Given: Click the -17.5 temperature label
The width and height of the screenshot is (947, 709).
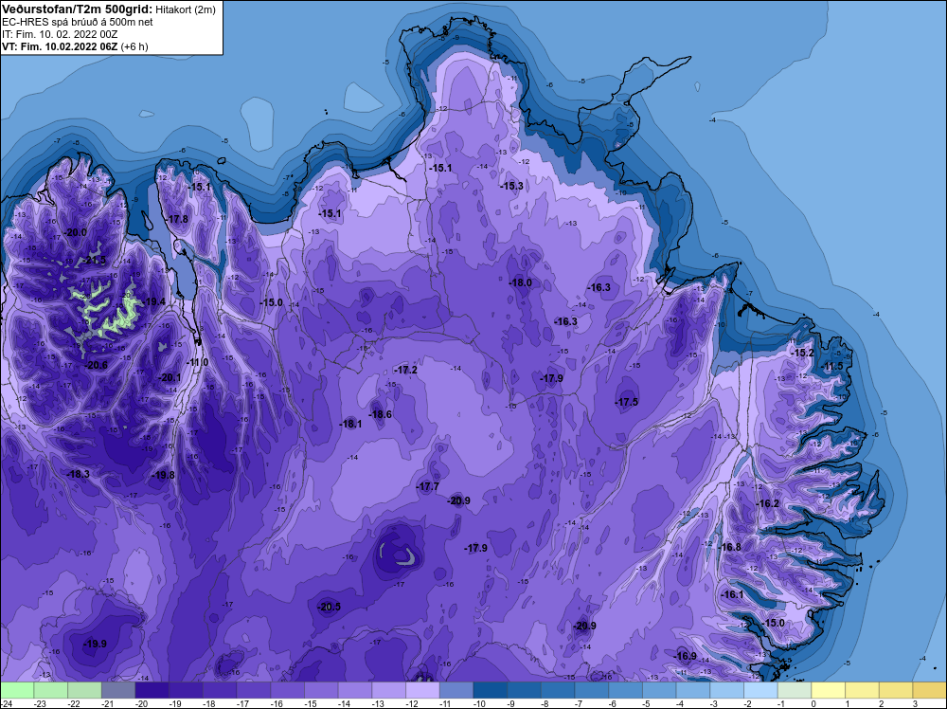Looking at the screenshot, I should point(627,402).
